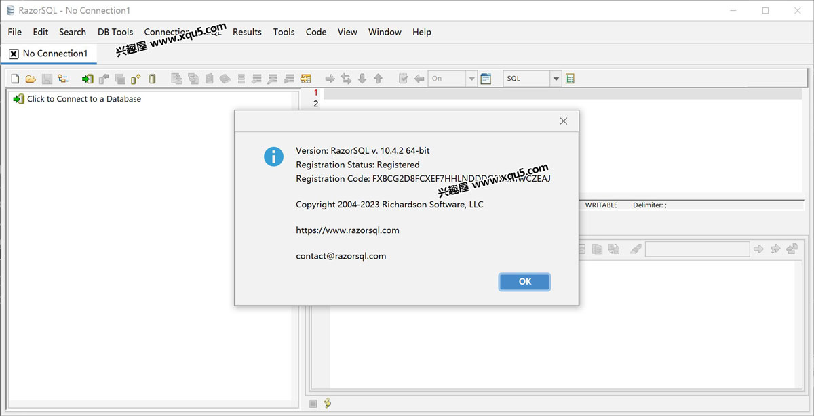Click line number 1 in the editor gutter

315,93
